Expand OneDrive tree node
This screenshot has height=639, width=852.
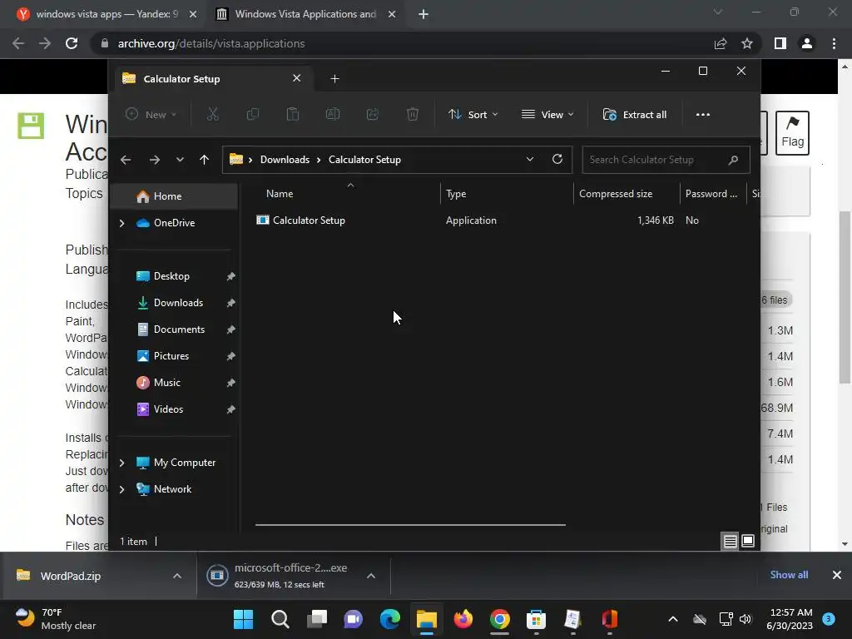coord(121,223)
